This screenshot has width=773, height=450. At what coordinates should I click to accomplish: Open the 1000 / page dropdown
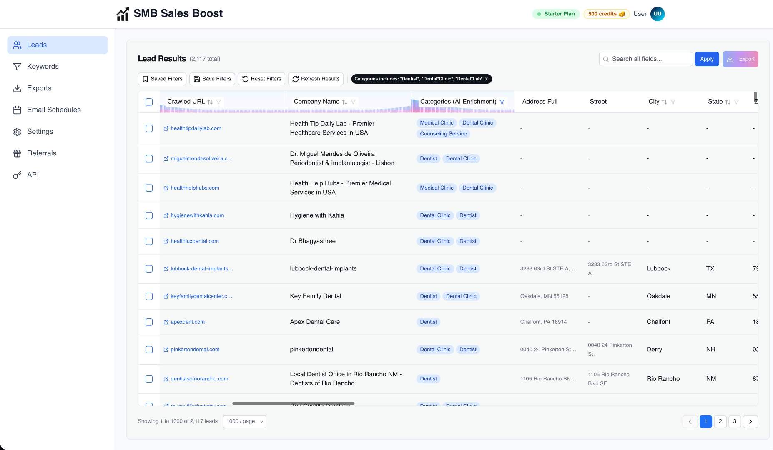pyautogui.click(x=244, y=421)
